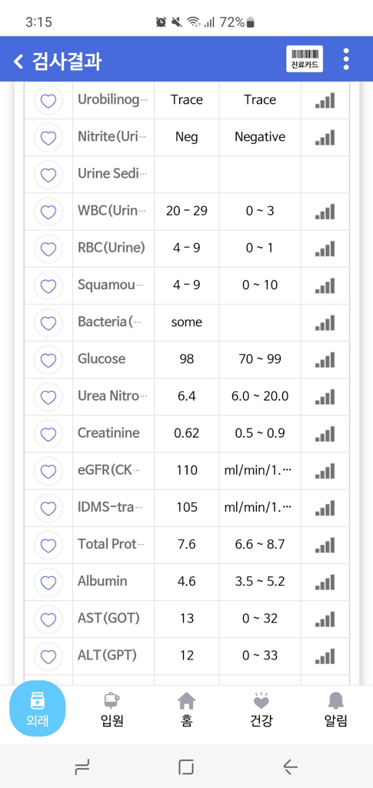This screenshot has height=788, width=373.
Task: Open the three-dot overflow menu
Action: point(346,59)
